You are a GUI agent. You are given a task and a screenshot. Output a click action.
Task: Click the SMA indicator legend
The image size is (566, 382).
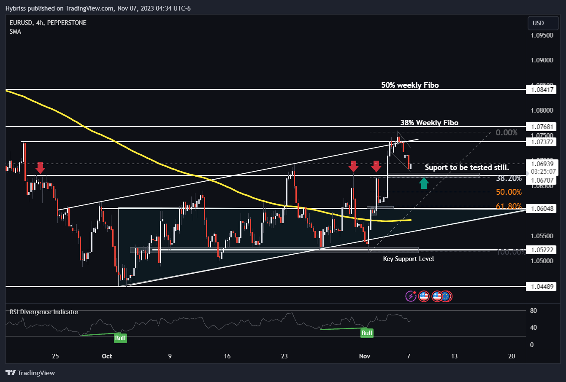(x=15, y=32)
